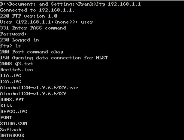Select the KILL directory entry
The width and height of the screenshot is (184, 140).
point(6,106)
